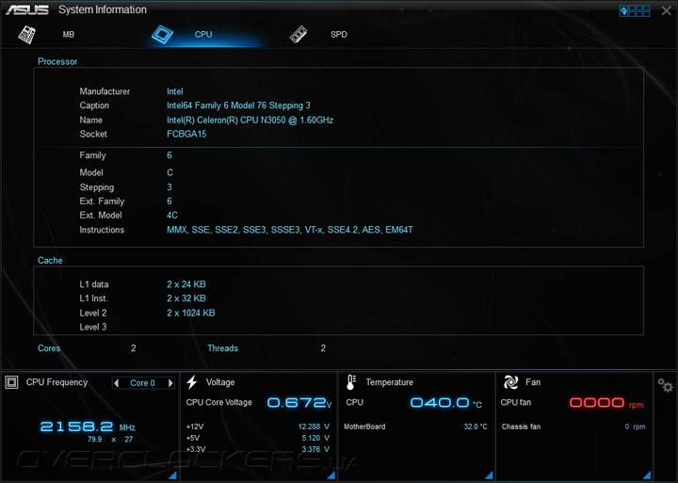Expand the Temperature panel corner arrow
The image size is (678, 483).
[x=489, y=475]
